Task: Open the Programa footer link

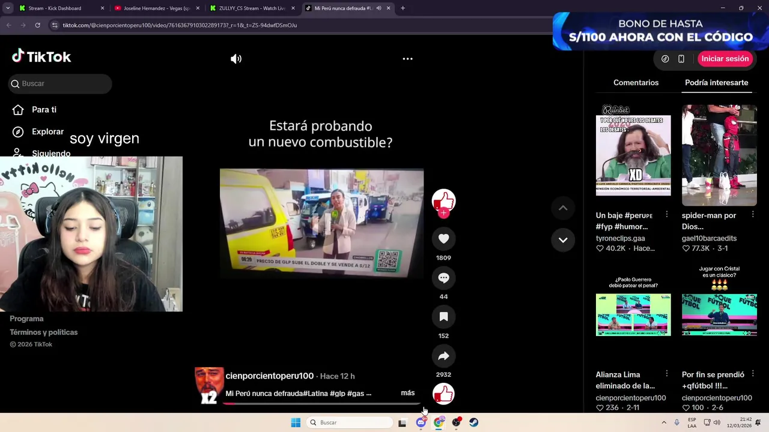Action: pos(26,319)
